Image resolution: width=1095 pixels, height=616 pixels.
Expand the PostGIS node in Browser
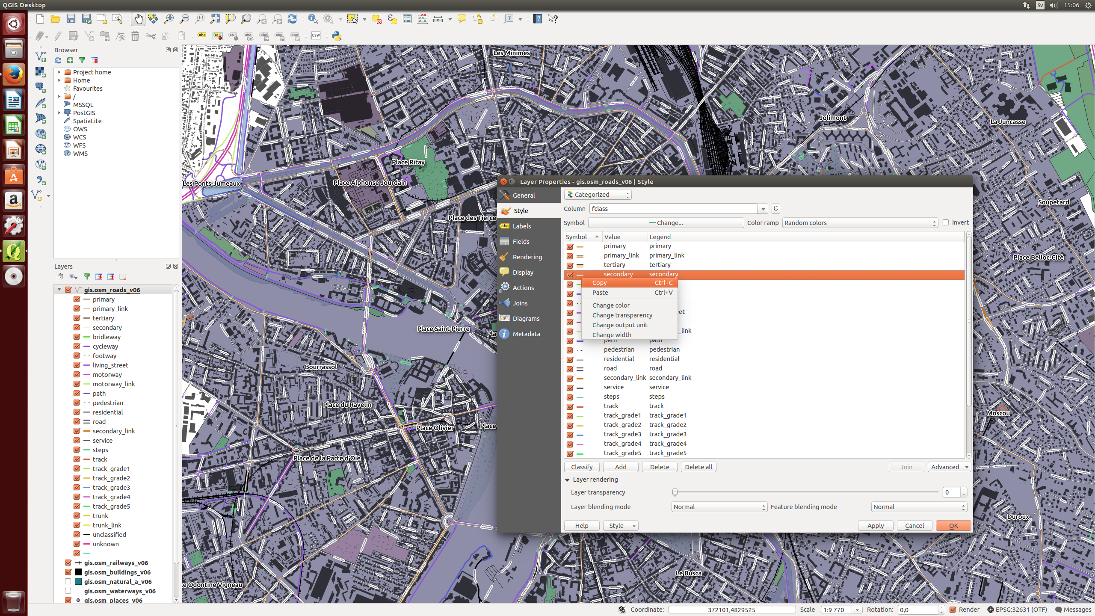pos(59,113)
